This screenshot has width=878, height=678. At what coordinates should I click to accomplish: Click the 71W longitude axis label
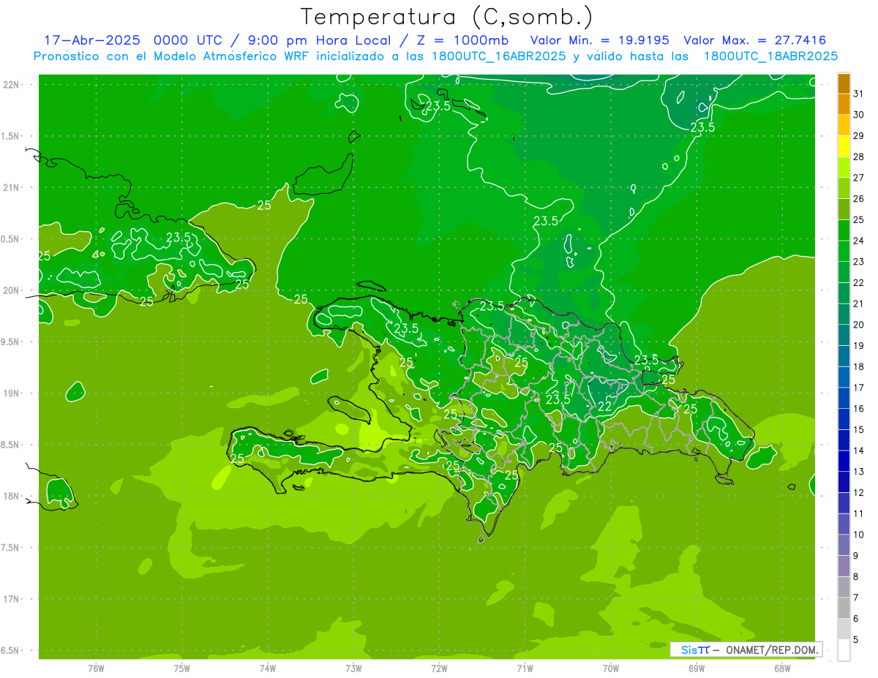525,668
